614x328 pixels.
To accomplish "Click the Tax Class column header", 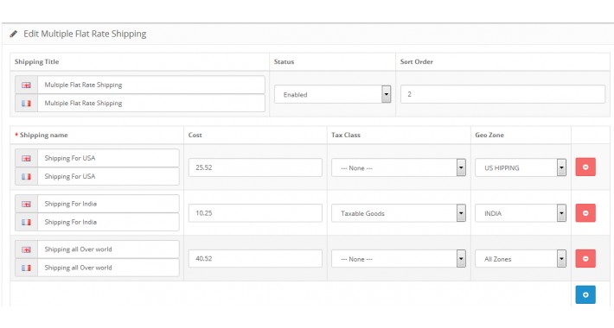I will click(346, 135).
